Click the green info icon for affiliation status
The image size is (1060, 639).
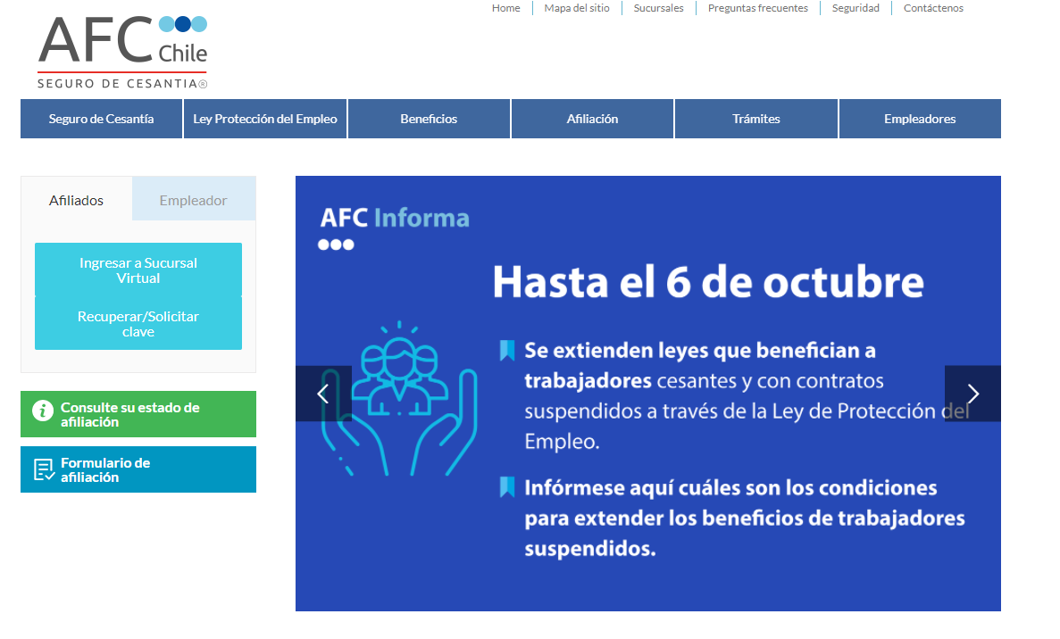(x=43, y=411)
